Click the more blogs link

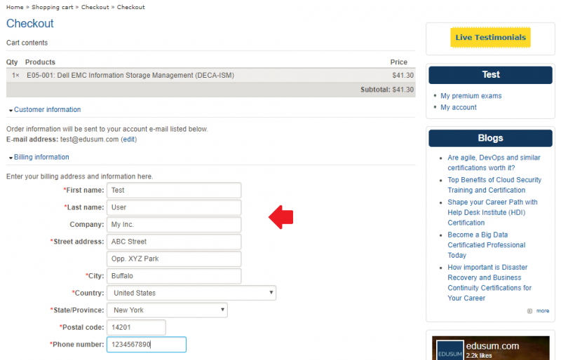(543, 311)
